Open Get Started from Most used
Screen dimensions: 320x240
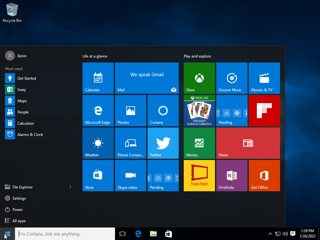(x=27, y=78)
